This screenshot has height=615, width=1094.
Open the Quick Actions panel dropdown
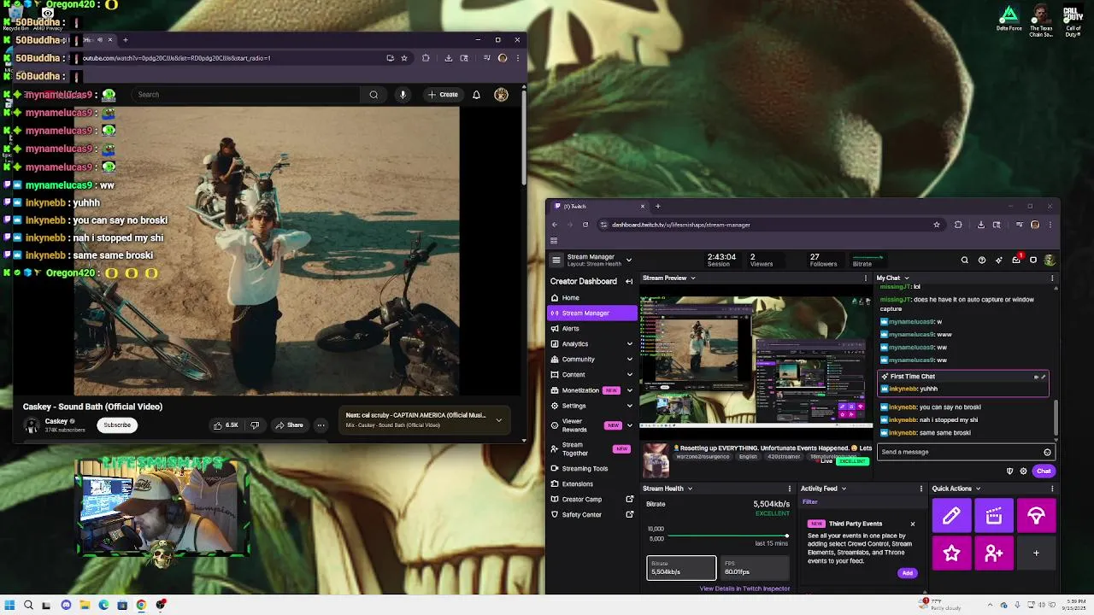pos(979,489)
